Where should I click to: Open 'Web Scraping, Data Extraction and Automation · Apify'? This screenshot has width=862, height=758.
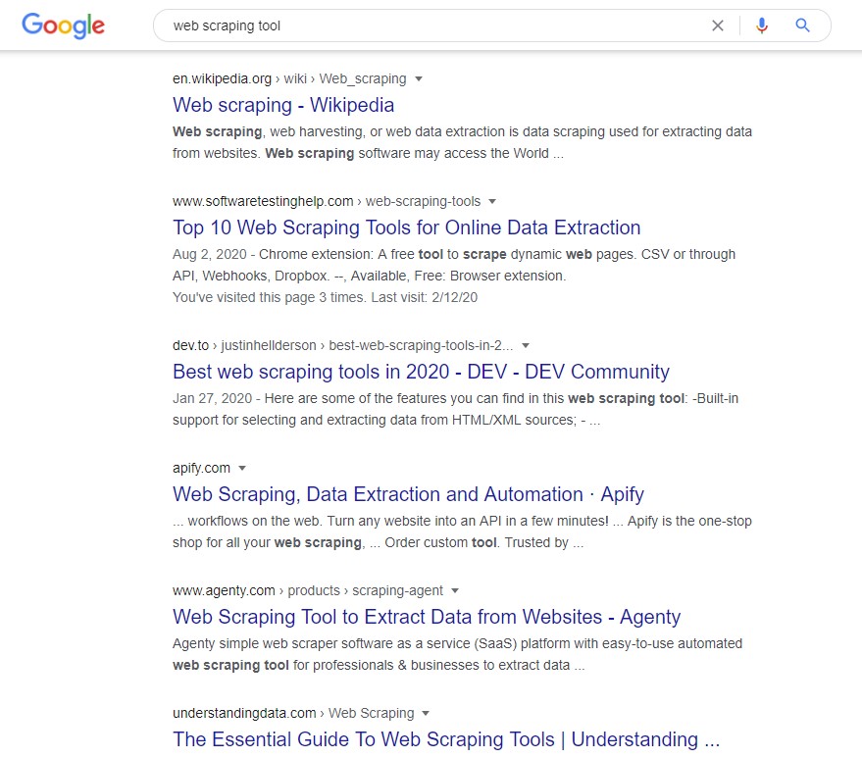tap(409, 494)
